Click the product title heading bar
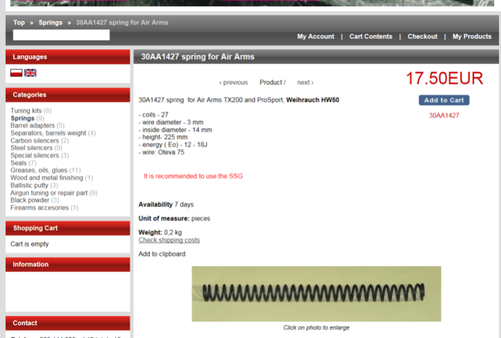The height and width of the screenshot is (338, 501). point(316,57)
